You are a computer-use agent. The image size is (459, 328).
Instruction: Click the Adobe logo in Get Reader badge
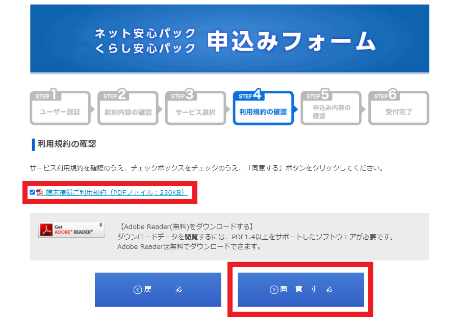pos(47,230)
